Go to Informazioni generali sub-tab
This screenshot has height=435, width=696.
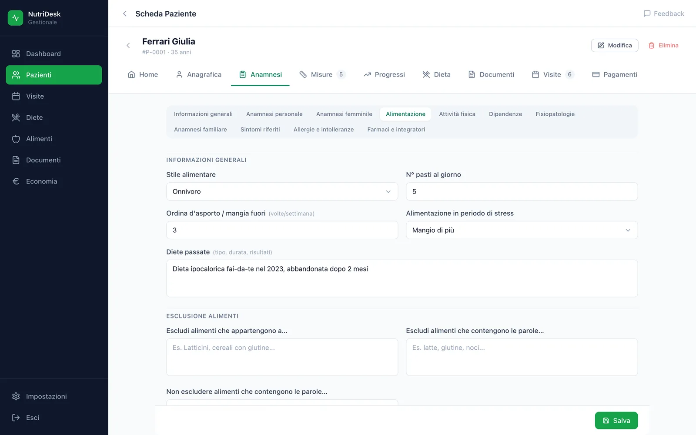(203, 114)
